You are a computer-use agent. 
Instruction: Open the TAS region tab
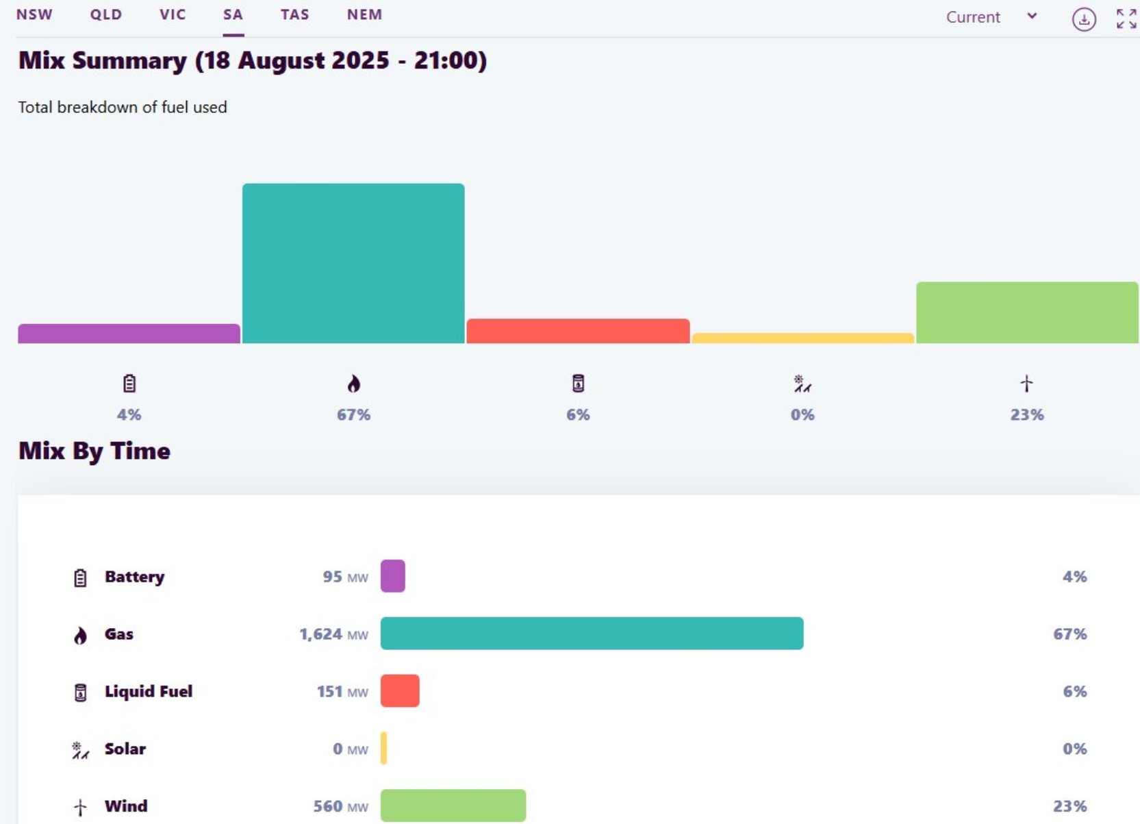click(x=294, y=14)
